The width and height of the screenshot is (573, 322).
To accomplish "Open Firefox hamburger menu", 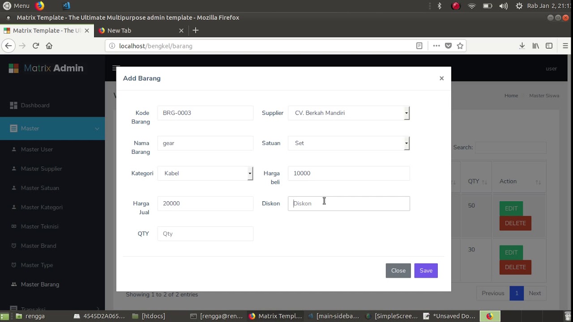I will 565,46.
